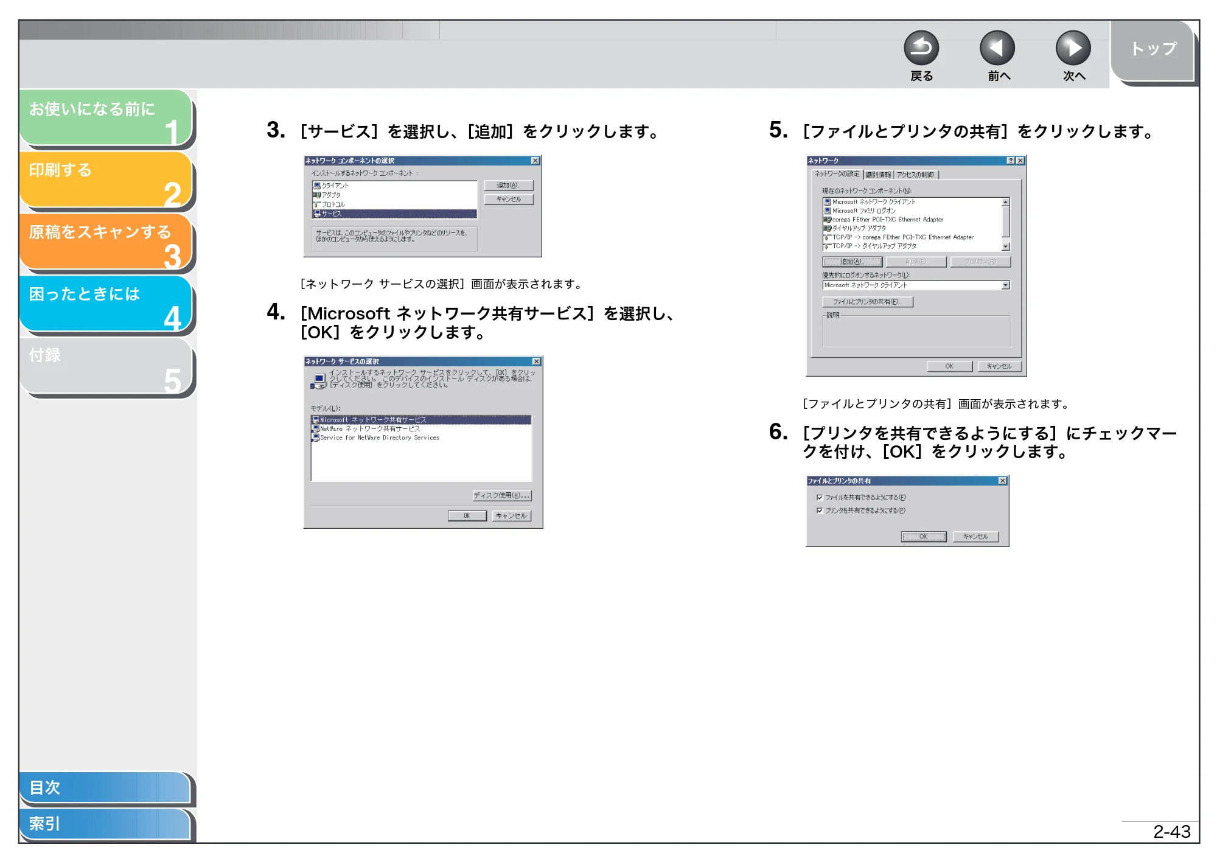The height and width of the screenshot is (861, 1217).
Task: Click 追加(A) in the ネットワーク dialog
Action: 852,262
